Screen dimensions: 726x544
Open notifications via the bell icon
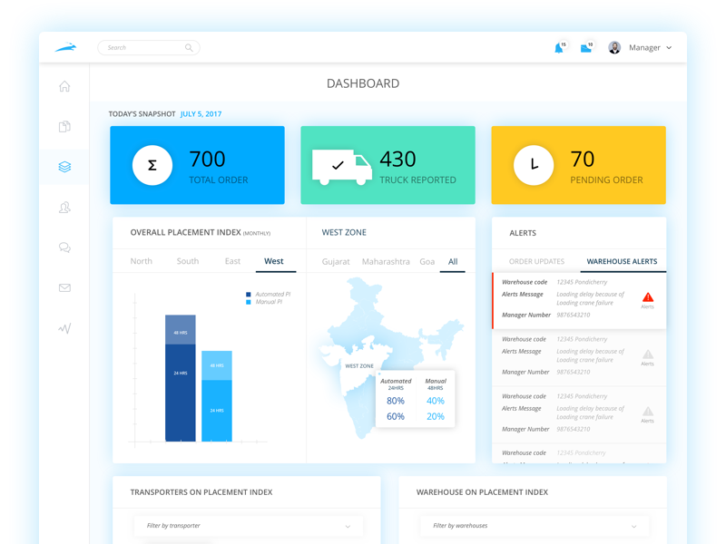tap(561, 47)
